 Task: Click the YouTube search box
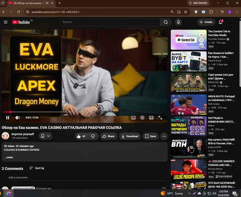pyautogui.click(x=109, y=22)
